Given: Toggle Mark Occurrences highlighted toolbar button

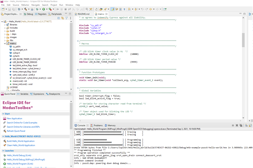Looking at the screenshot, I should (113, 9).
